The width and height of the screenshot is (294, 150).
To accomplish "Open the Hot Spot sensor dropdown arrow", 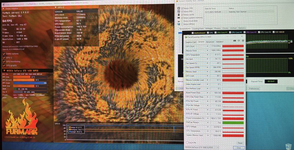I will 208,59.
